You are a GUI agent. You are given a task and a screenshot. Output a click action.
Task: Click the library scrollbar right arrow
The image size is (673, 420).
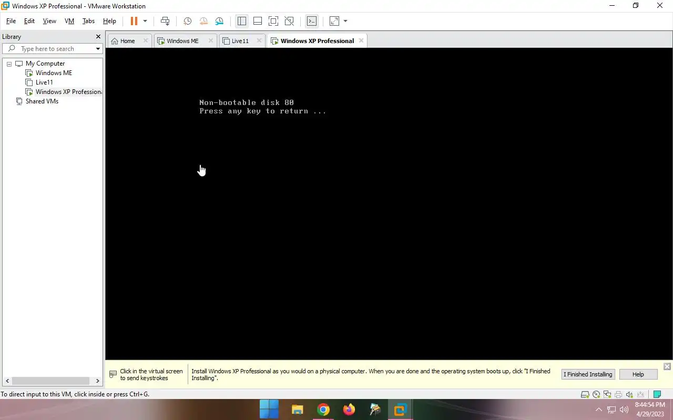point(97,381)
